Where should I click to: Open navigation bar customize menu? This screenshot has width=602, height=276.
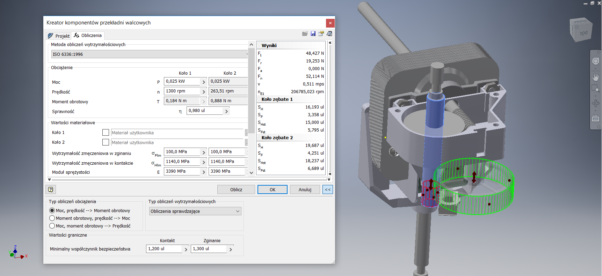click(x=599, y=127)
